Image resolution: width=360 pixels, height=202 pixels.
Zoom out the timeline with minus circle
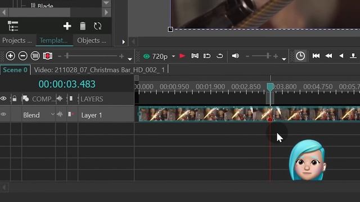coord(22,56)
